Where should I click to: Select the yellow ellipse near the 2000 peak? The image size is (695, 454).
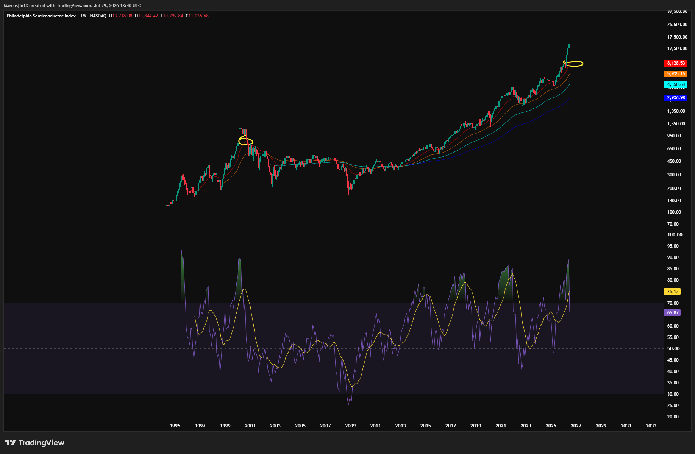[x=246, y=141]
